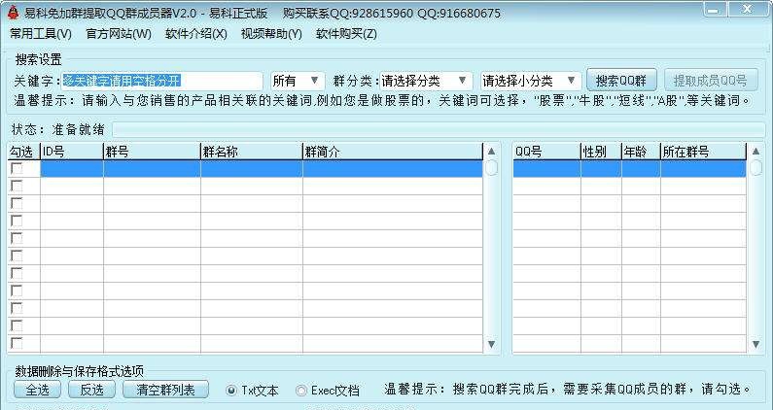Click the 反选 button
The image size is (773, 410).
point(91,390)
